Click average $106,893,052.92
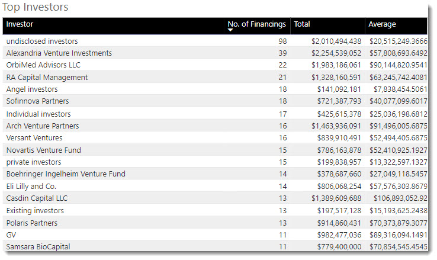 400,198
